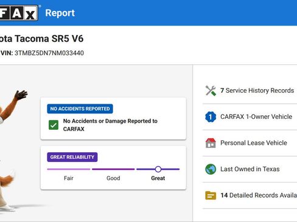The width and height of the screenshot is (297, 222).
Task: Click the blue 1-Owner badge icon
Action: click(211, 116)
